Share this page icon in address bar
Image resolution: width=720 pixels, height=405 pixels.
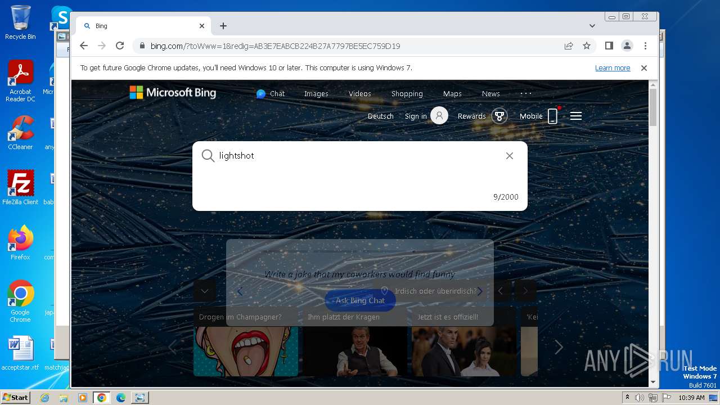click(569, 46)
